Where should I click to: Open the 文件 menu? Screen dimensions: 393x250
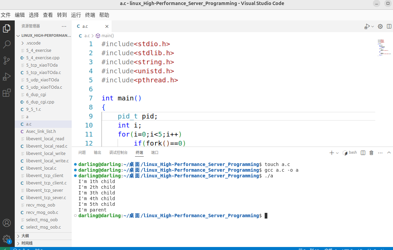(x=6, y=15)
